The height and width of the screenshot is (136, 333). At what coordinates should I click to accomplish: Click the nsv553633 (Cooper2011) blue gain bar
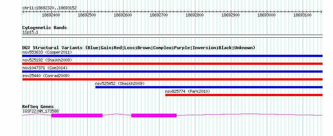tap(172, 56)
